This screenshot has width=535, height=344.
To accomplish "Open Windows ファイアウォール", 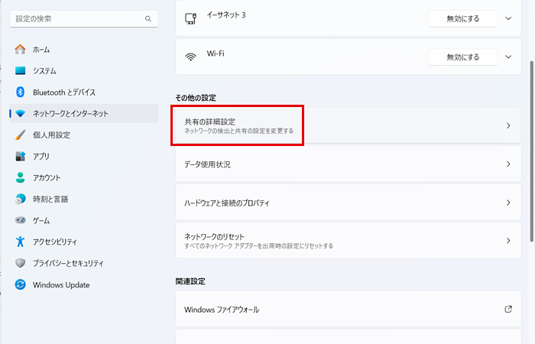I will [349, 309].
